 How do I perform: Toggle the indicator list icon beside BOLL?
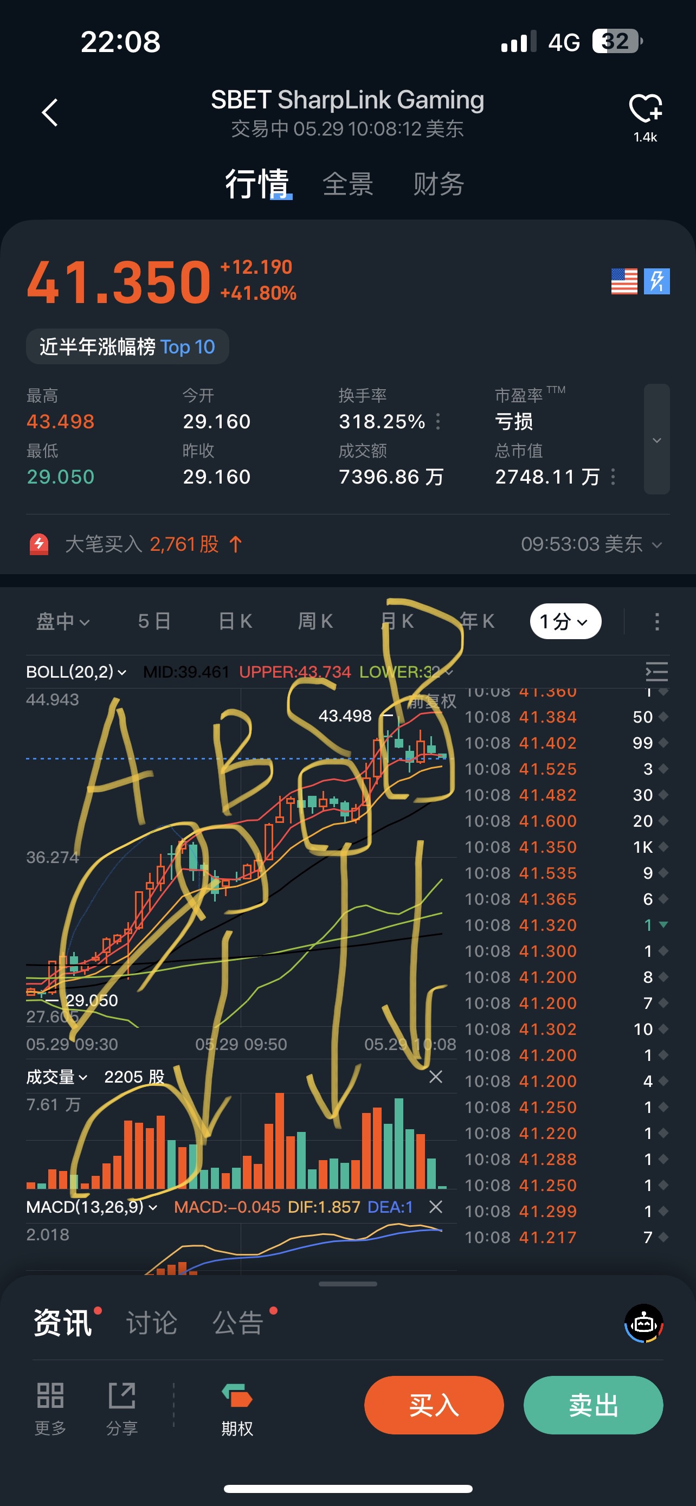coord(657,672)
